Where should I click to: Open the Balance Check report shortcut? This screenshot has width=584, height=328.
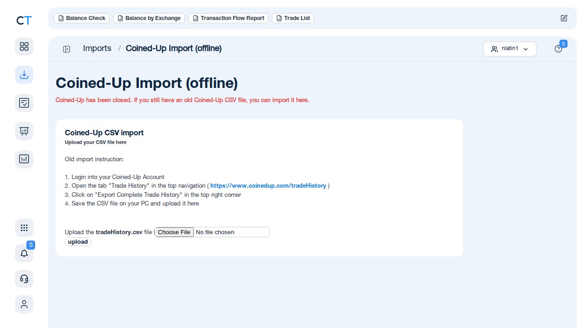tap(82, 18)
